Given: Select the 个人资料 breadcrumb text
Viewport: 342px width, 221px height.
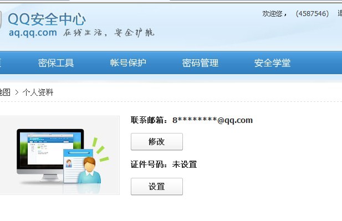Looking at the screenshot, I should tap(38, 92).
